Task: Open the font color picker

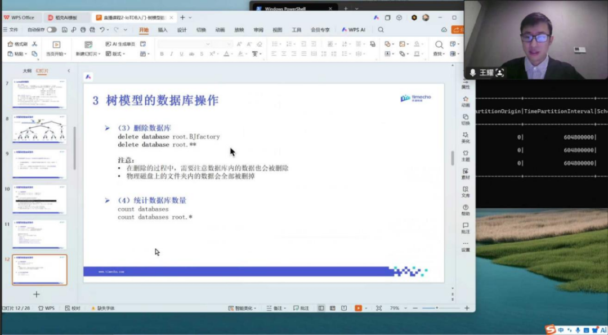Action: click(227, 54)
